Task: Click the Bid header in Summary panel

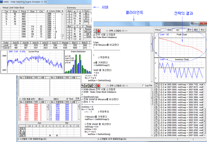Action: point(69,27)
